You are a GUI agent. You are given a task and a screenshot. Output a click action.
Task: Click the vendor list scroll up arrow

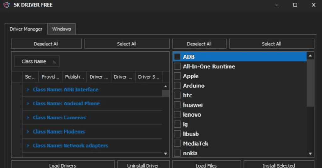point(310,56)
